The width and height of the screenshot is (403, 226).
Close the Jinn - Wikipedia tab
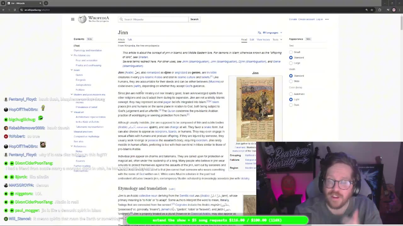40,3
